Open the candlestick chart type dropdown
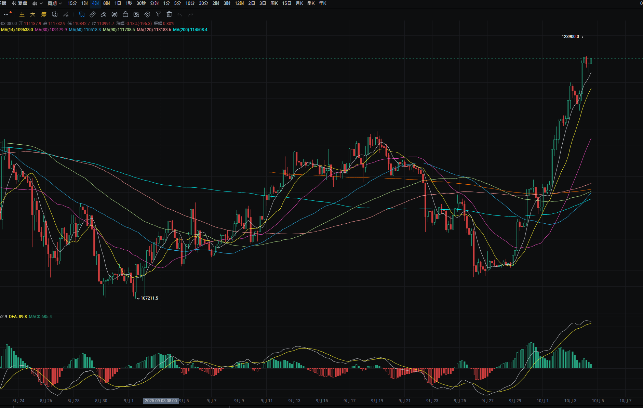This screenshot has height=408, width=643. [x=37, y=3]
